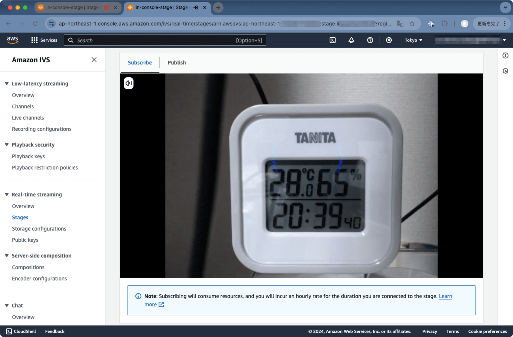The height and width of the screenshot is (337, 513).
Task: Open the info panel icon on right
Action: [x=505, y=55]
